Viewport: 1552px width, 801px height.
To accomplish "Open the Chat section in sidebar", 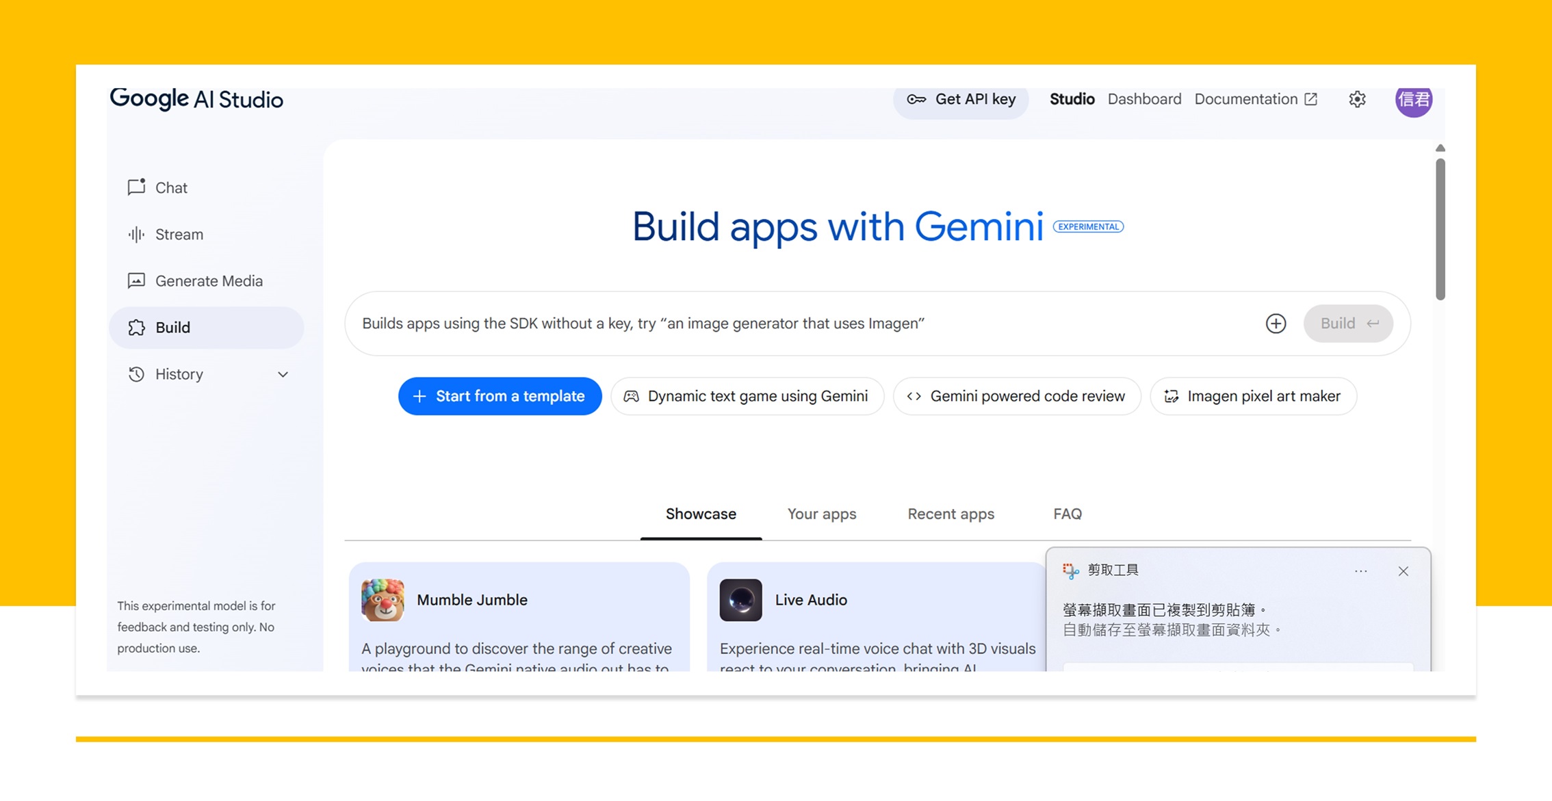I will click(x=206, y=187).
